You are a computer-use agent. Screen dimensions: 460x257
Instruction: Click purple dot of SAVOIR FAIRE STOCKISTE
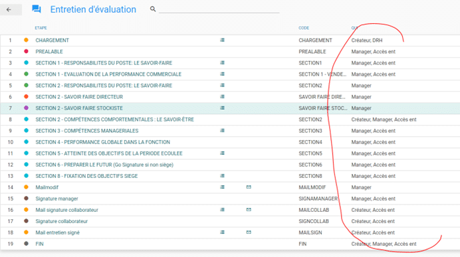click(x=26, y=108)
